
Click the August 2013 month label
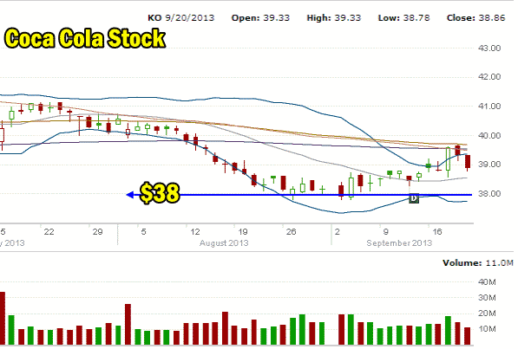coord(224,243)
